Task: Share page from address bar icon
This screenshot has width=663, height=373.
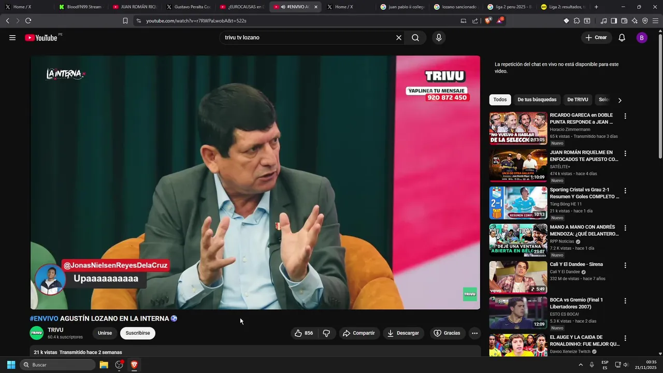Action: pos(475,21)
